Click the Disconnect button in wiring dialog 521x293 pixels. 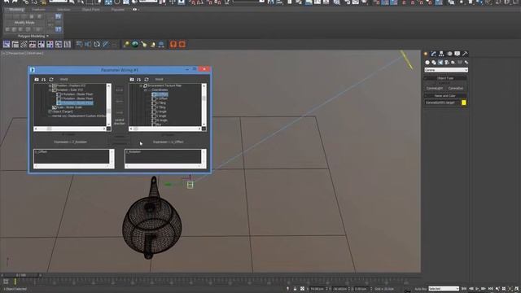click(119, 143)
